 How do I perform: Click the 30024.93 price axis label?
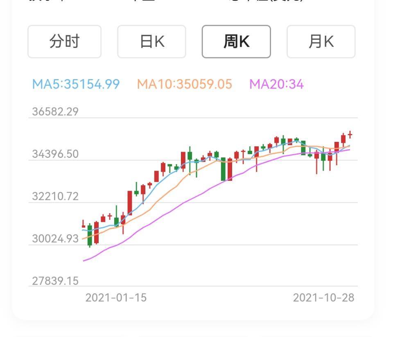click(x=55, y=239)
